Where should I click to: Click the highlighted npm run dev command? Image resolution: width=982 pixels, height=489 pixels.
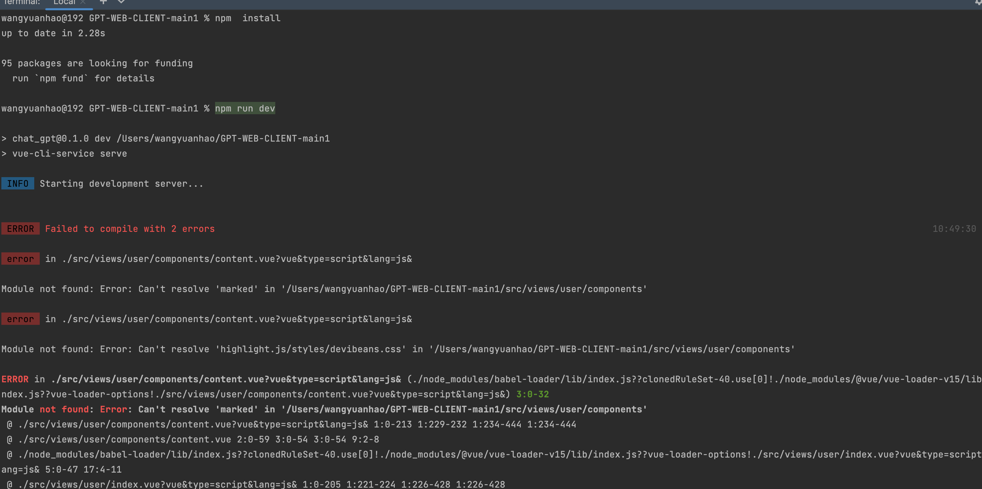click(x=245, y=108)
